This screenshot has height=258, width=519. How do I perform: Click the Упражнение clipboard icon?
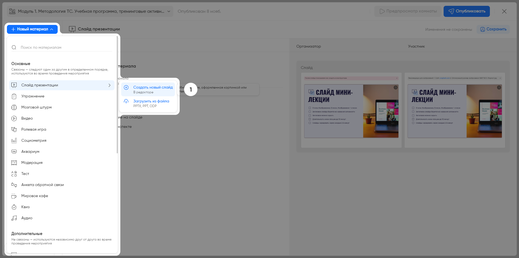(x=14, y=96)
